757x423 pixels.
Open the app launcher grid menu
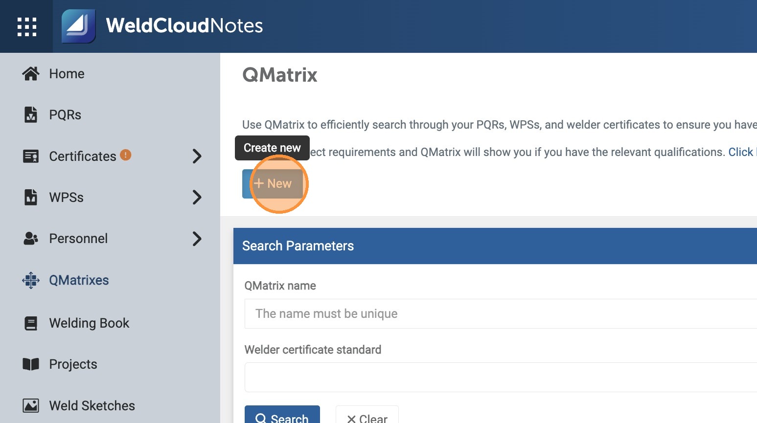pos(27,27)
